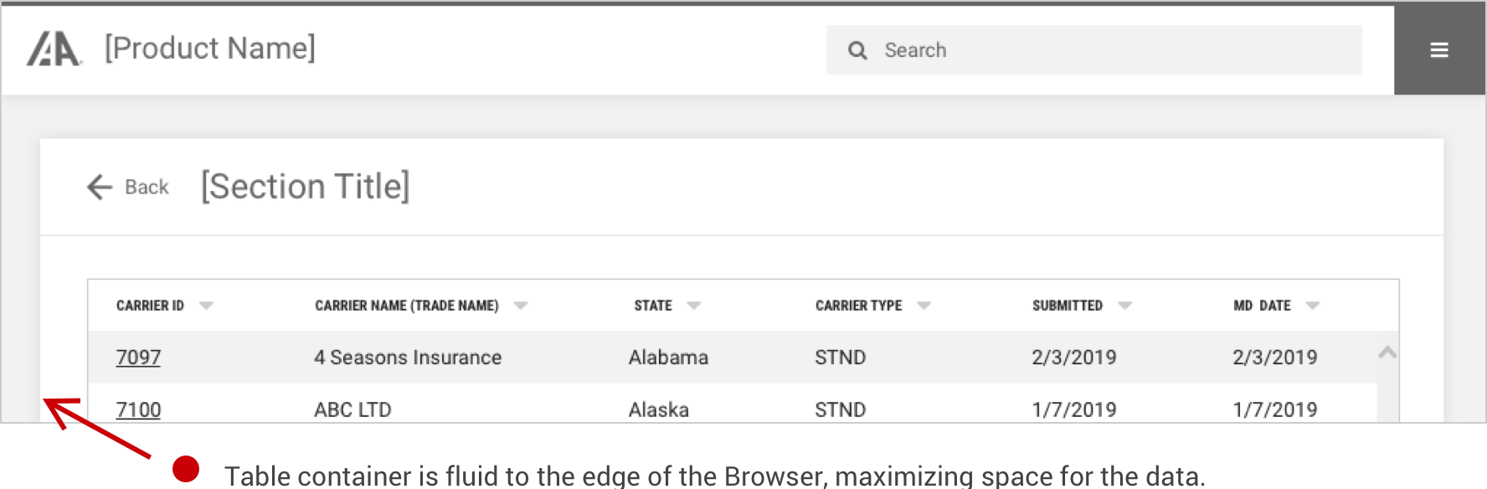This screenshot has height=489, width=1487.
Task: Click the company logo icon
Action: pyautogui.click(x=54, y=49)
